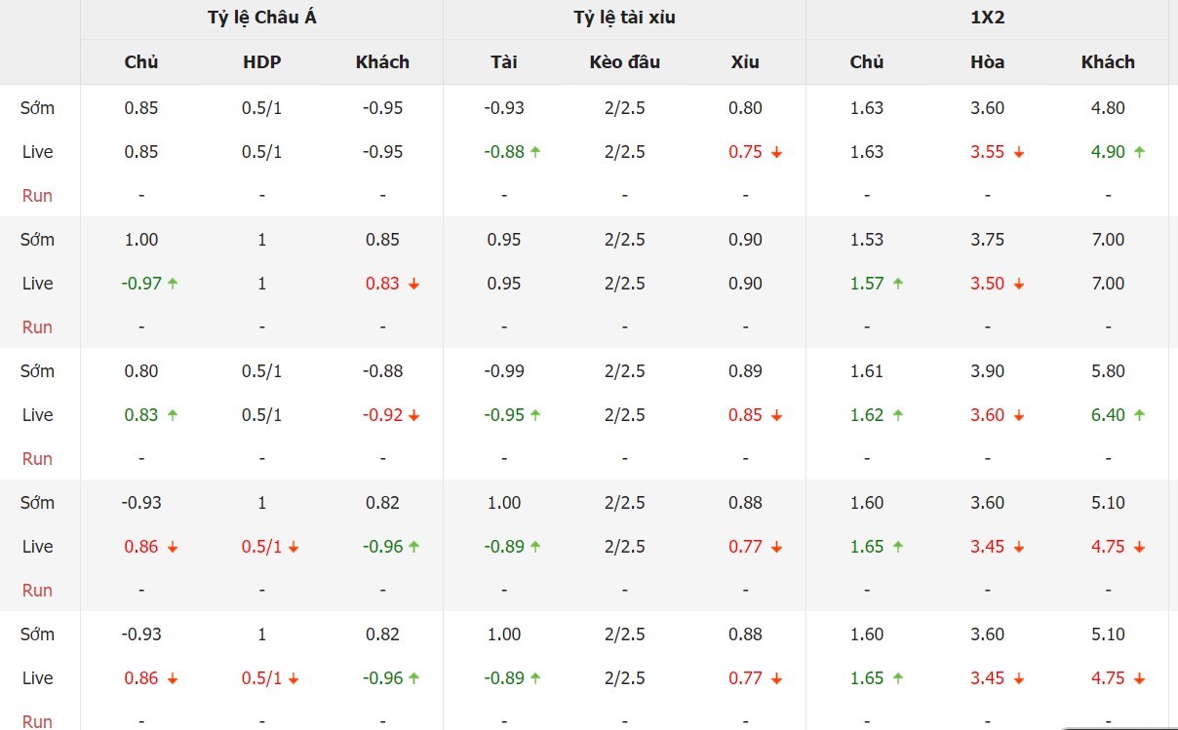Screen dimensions: 1178x730
Task: Click the green up arrow beside 6.40
Action: pyautogui.click(x=1140, y=415)
